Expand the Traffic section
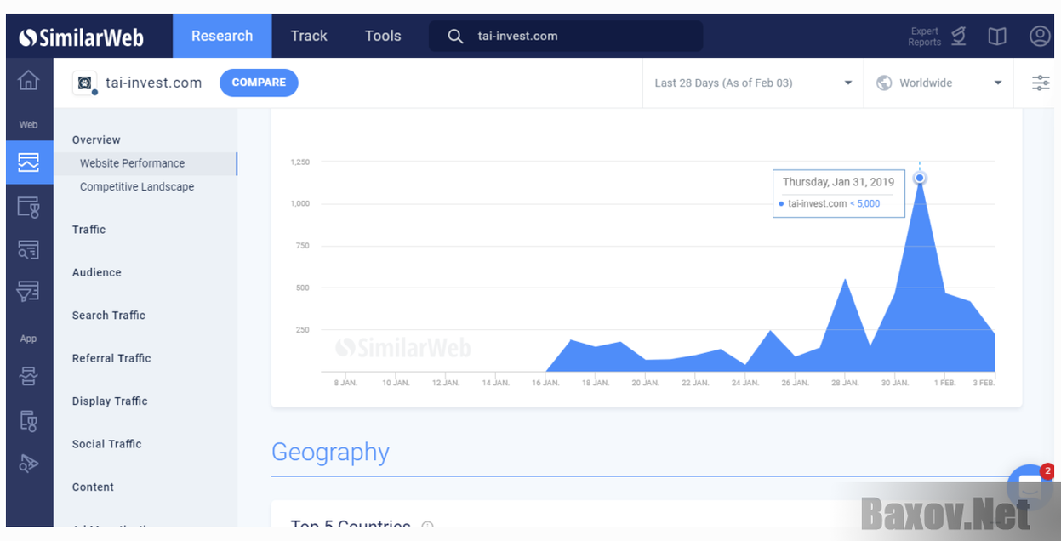1061x541 pixels. (x=89, y=230)
